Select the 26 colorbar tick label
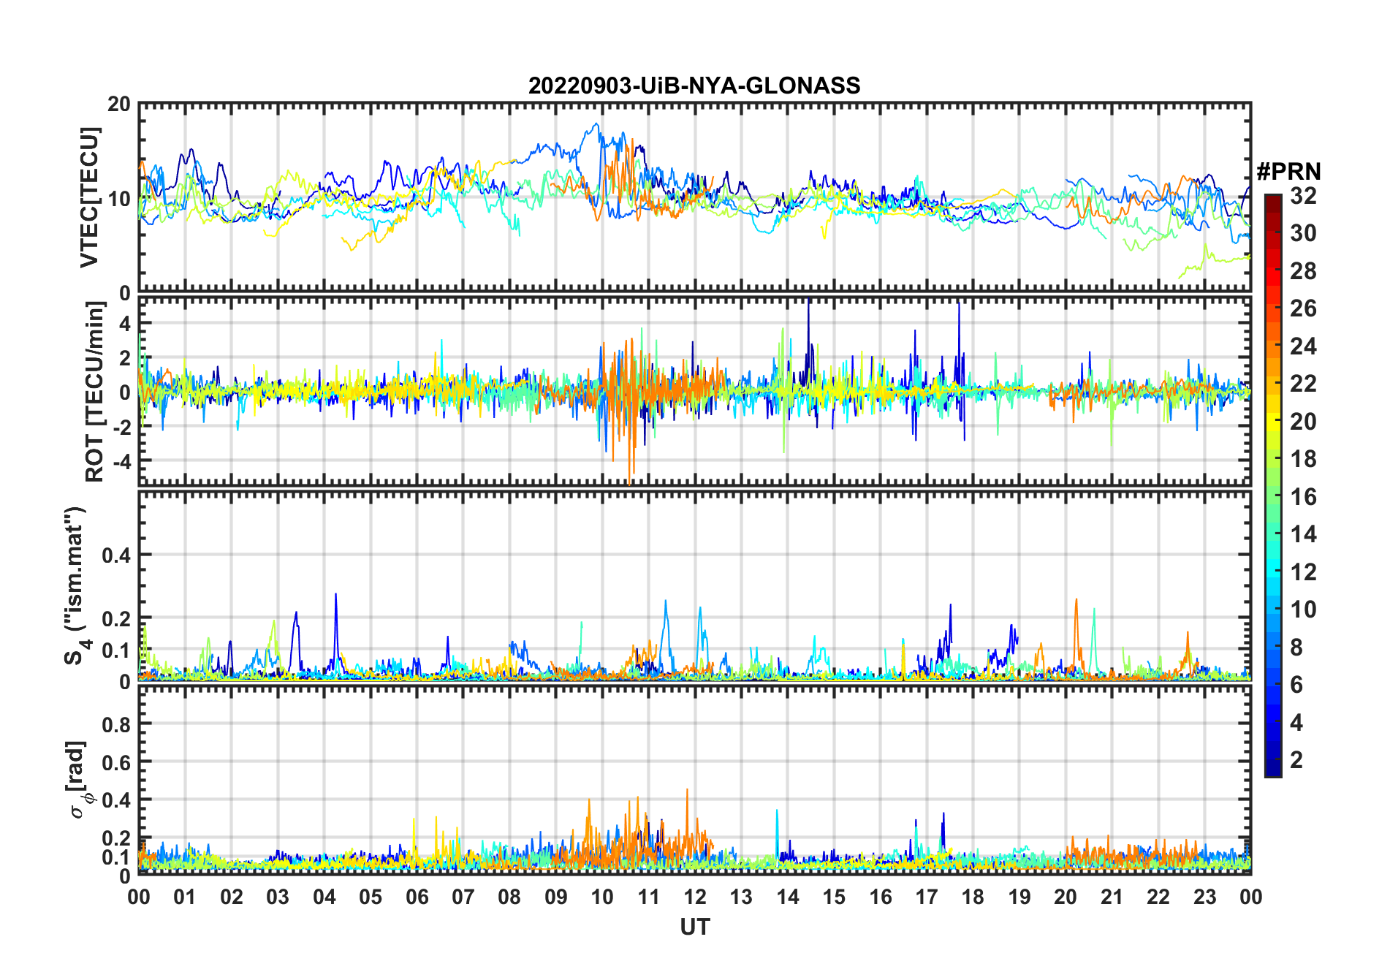 point(1303,308)
